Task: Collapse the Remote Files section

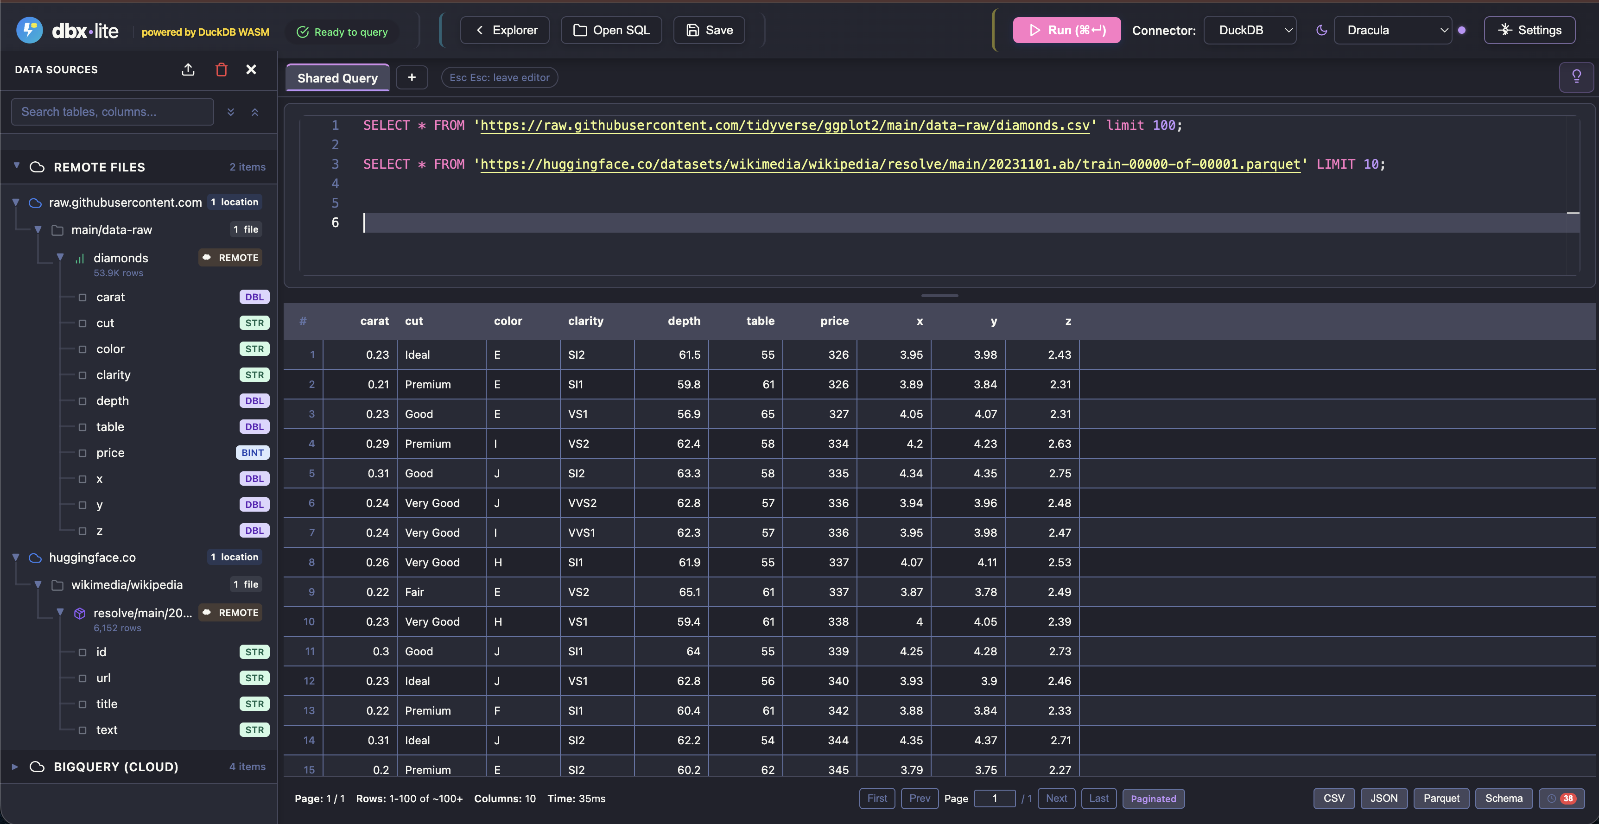Action: tap(17, 165)
